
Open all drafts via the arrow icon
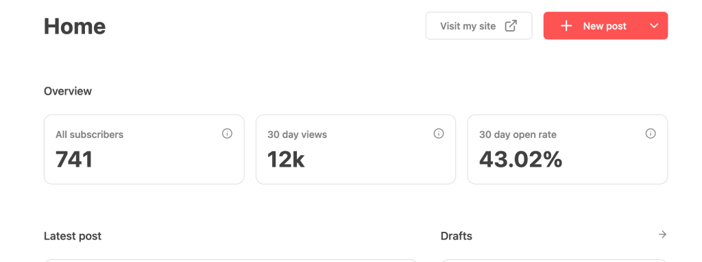coord(663,235)
